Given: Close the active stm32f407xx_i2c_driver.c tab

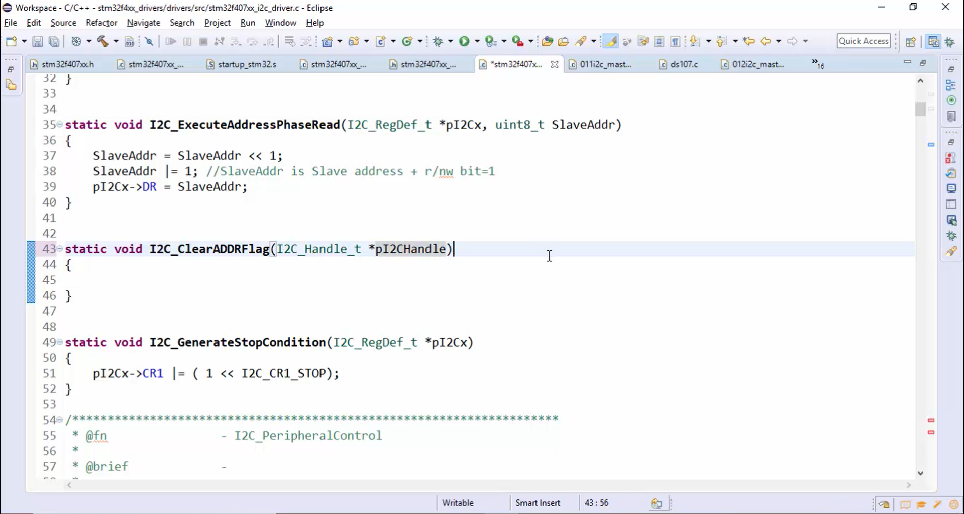Looking at the screenshot, I should click(x=554, y=64).
